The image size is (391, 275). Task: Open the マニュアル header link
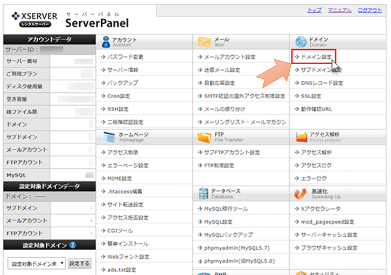pos(339,10)
